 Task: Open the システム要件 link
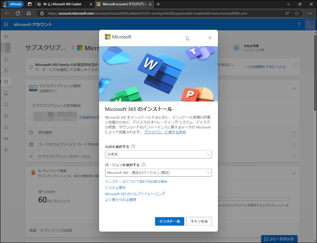115,188
